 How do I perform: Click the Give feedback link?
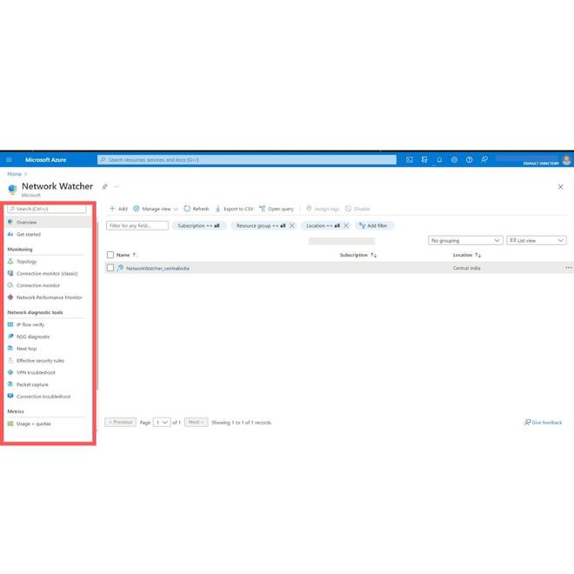point(544,423)
